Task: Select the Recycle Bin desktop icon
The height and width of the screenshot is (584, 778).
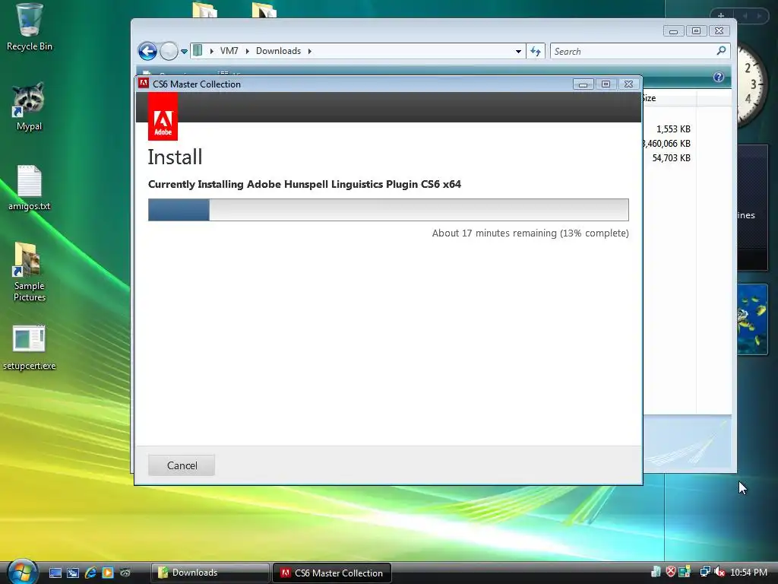Action: coord(30,27)
